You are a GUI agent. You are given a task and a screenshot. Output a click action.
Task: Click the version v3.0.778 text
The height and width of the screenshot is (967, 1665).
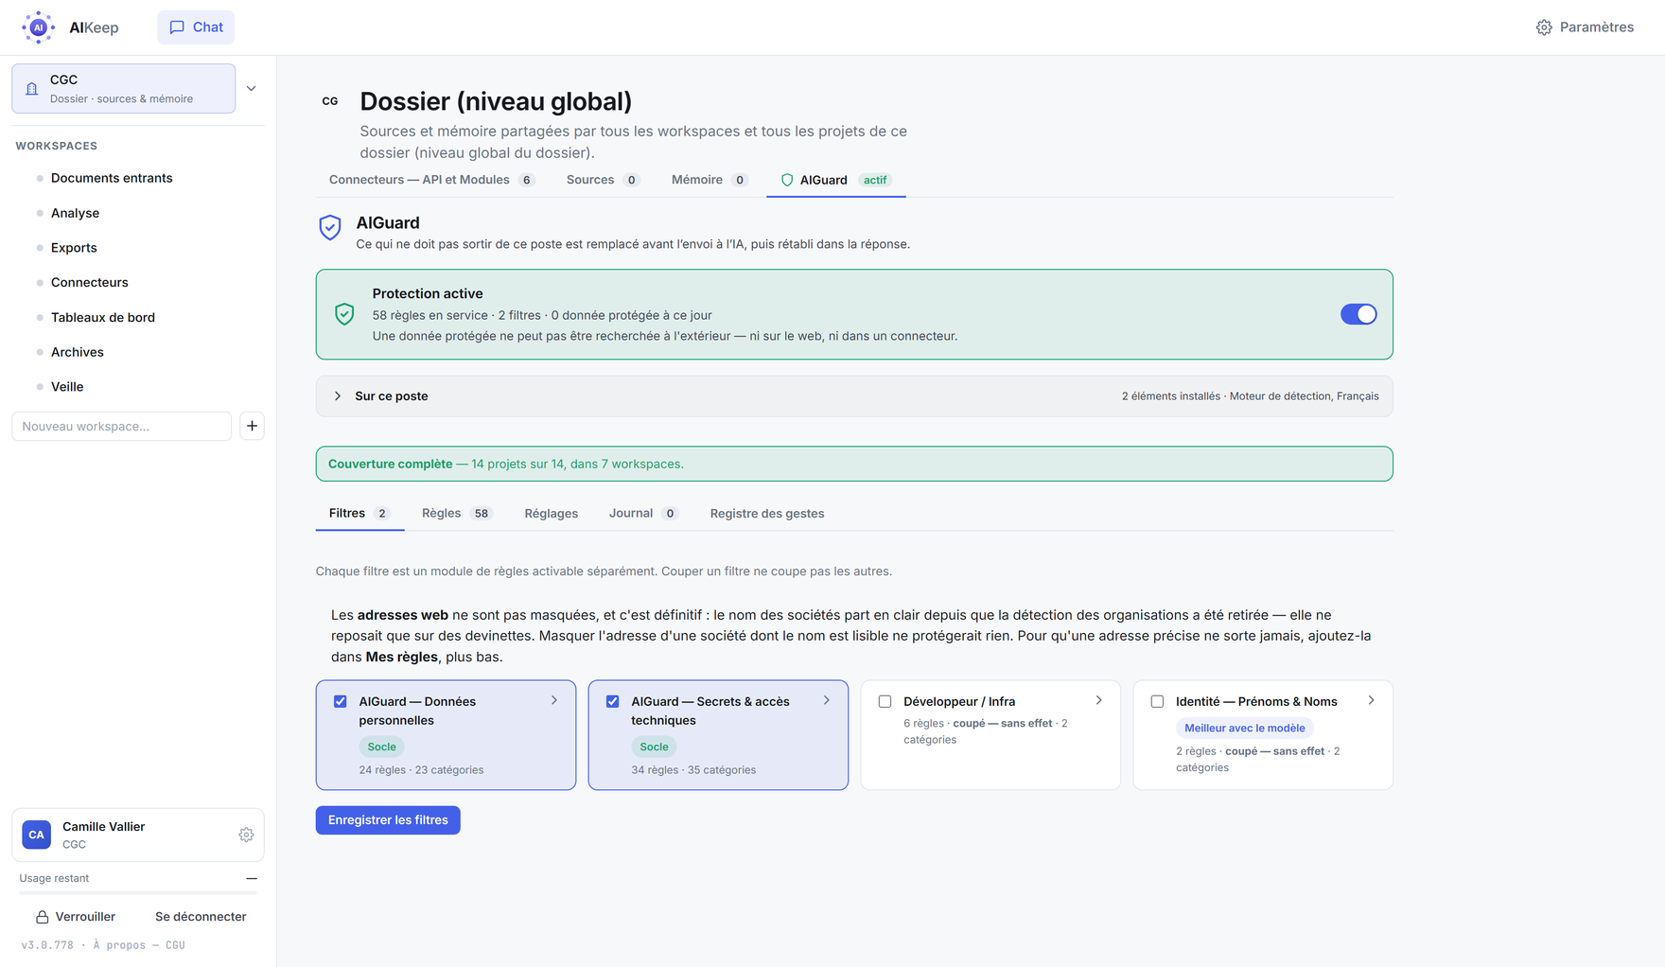(x=47, y=945)
